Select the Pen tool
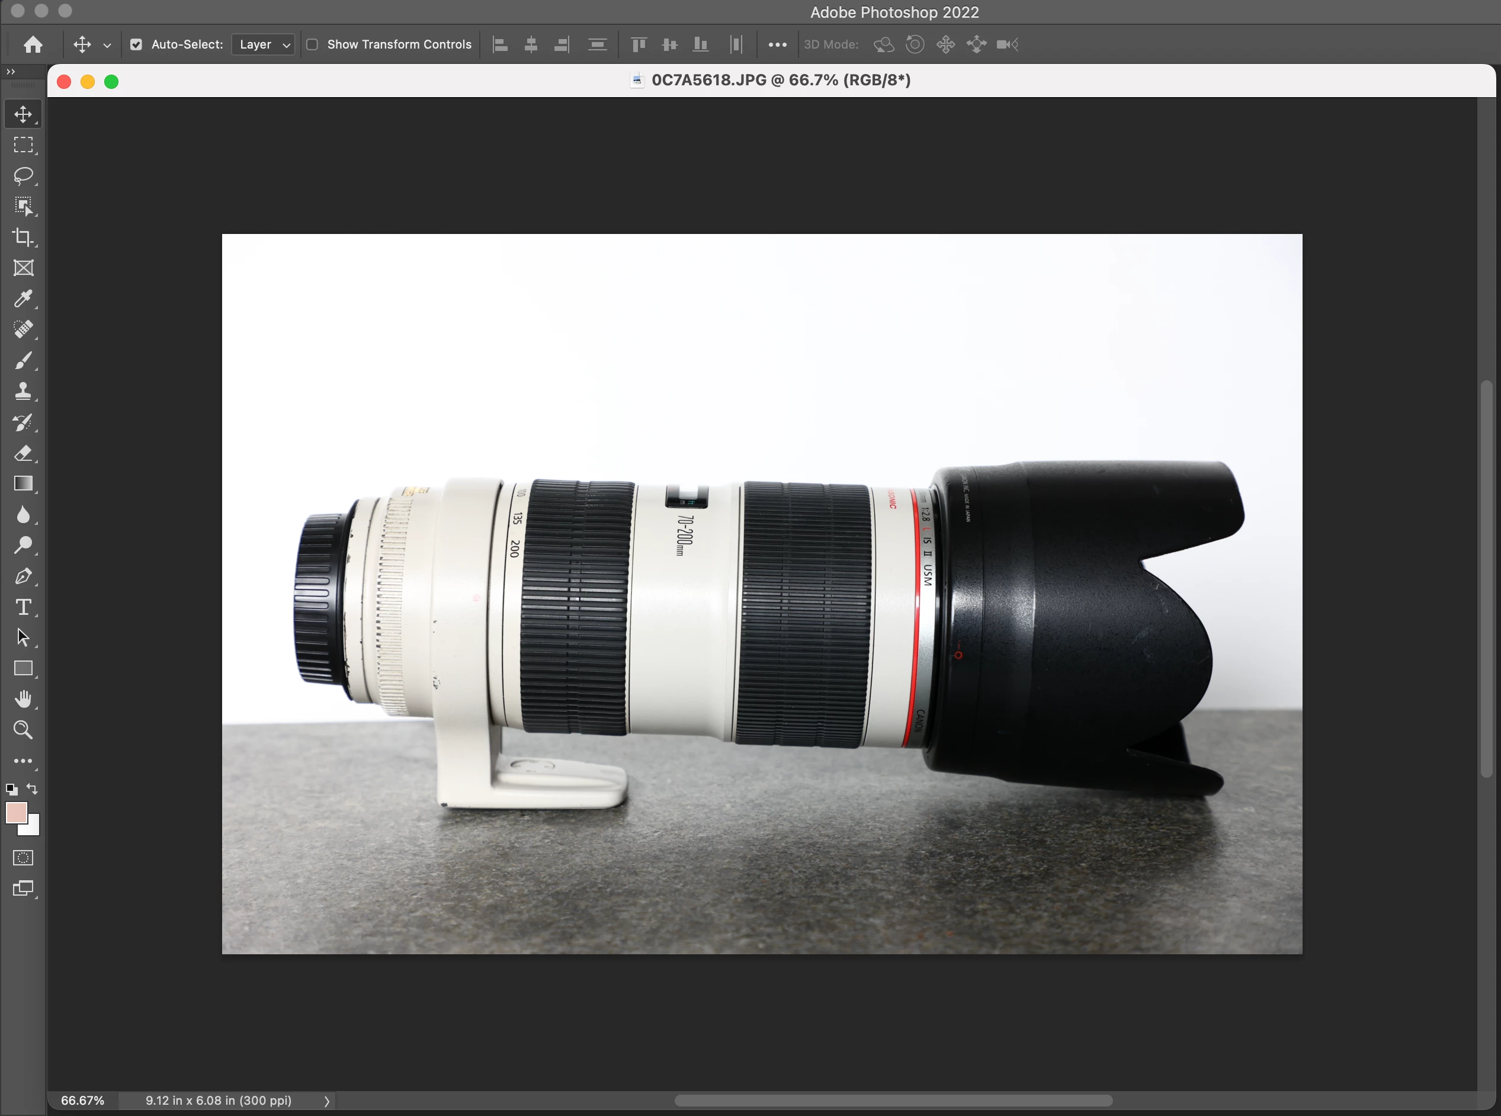The width and height of the screenshot is (1501, 1116). click(x=23, y=576)
